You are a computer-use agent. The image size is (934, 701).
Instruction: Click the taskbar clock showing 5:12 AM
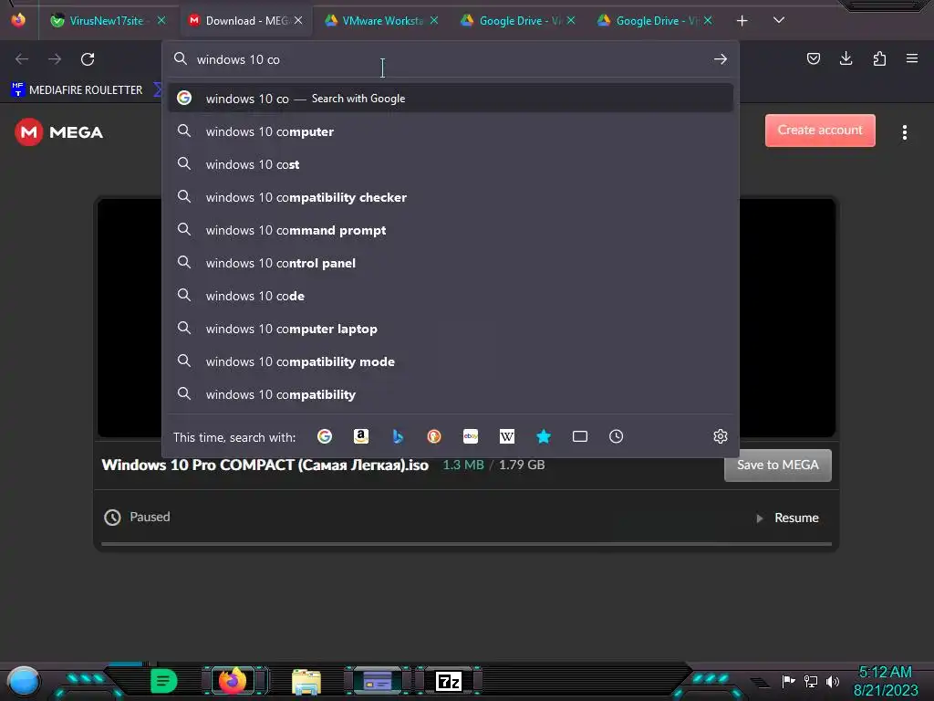[886, 681]
